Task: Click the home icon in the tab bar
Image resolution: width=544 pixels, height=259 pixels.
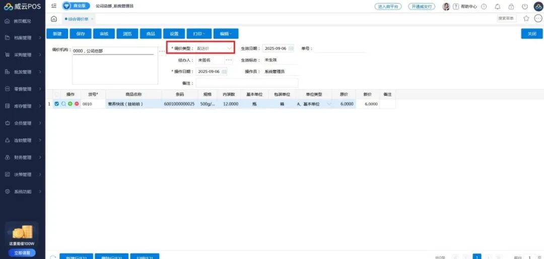Action: [54, 19]
